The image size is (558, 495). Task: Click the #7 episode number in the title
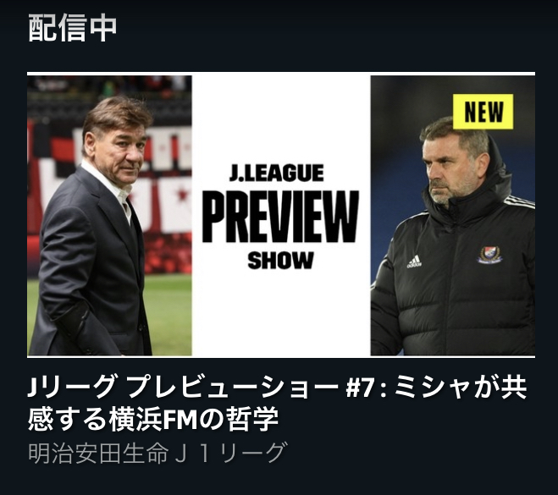click(359, 388)
